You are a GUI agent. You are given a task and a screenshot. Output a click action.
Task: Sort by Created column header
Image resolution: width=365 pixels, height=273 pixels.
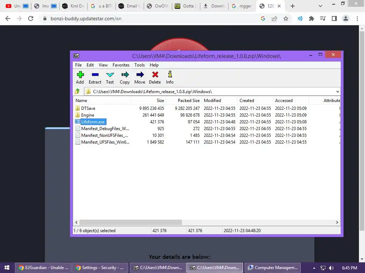255,101
